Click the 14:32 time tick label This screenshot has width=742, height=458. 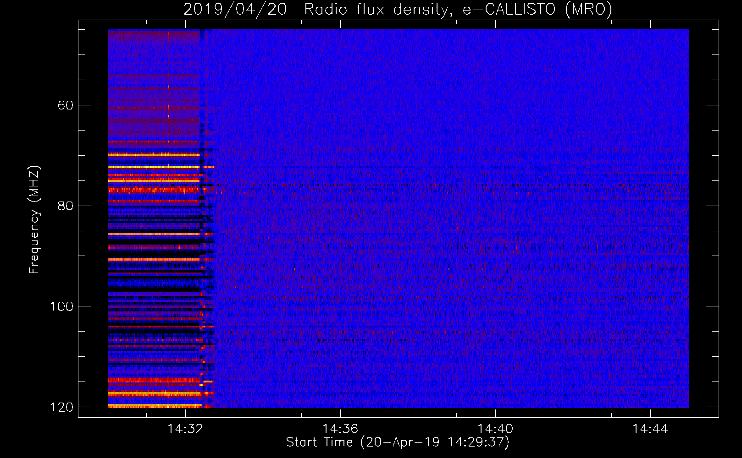pyautogui.click(x=185, y=429)
